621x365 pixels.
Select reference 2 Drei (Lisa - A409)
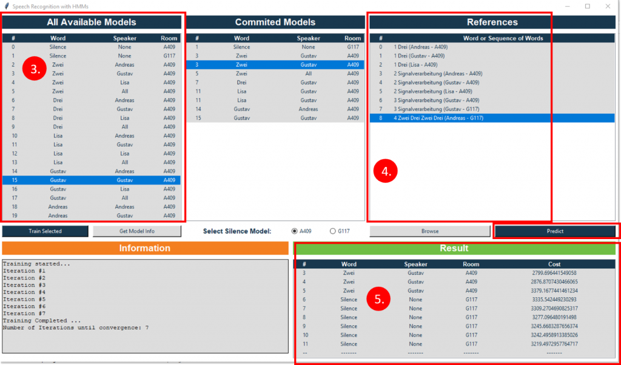[492, 65]
